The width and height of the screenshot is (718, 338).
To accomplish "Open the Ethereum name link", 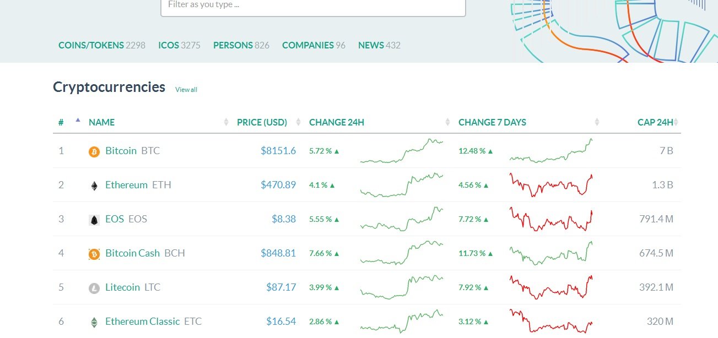I will coord(126,184).
